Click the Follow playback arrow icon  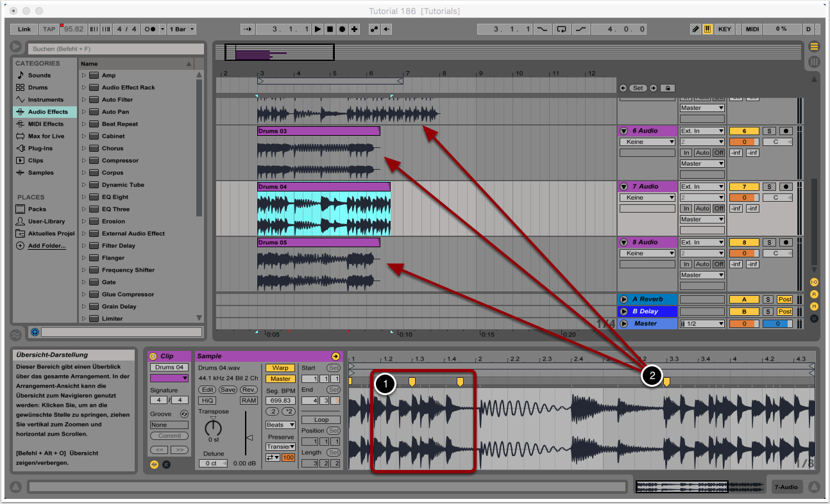(248, 29)
